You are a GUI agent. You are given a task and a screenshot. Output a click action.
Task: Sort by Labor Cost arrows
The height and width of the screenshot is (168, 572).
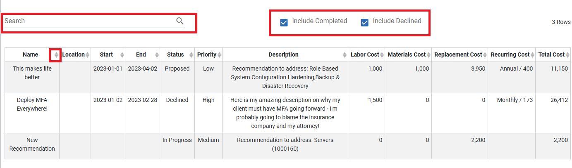point(382,55)
